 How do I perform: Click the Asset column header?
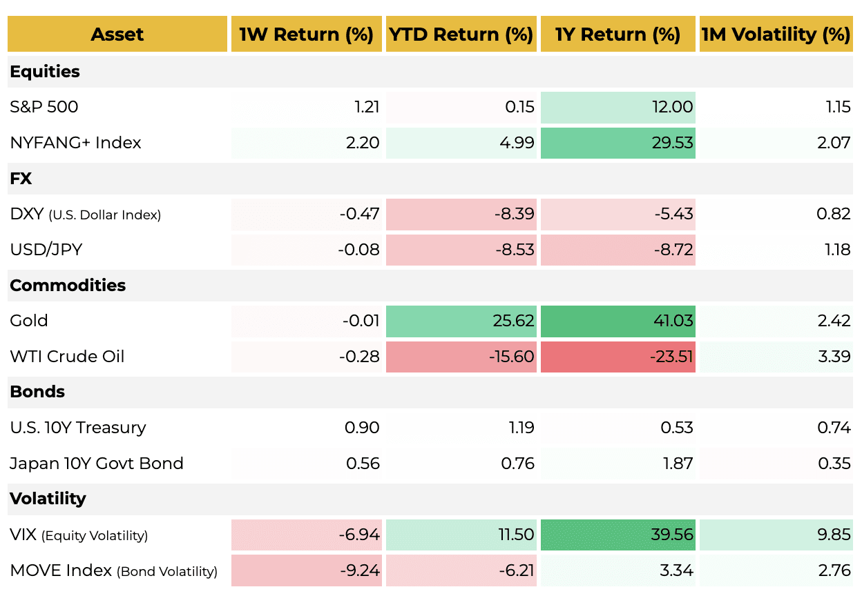(117, 34)
